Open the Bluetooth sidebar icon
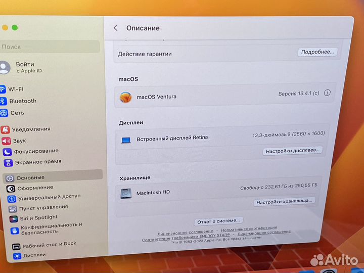The height and width of the screenshot is (273, 364). 3,101
